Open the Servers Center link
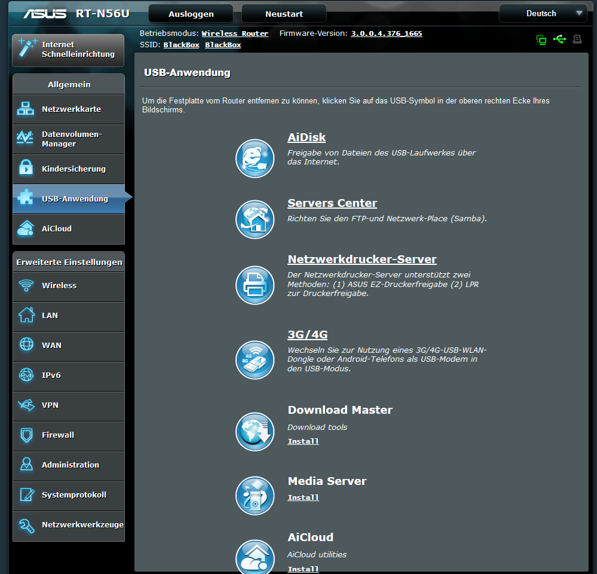 (332, 203)
